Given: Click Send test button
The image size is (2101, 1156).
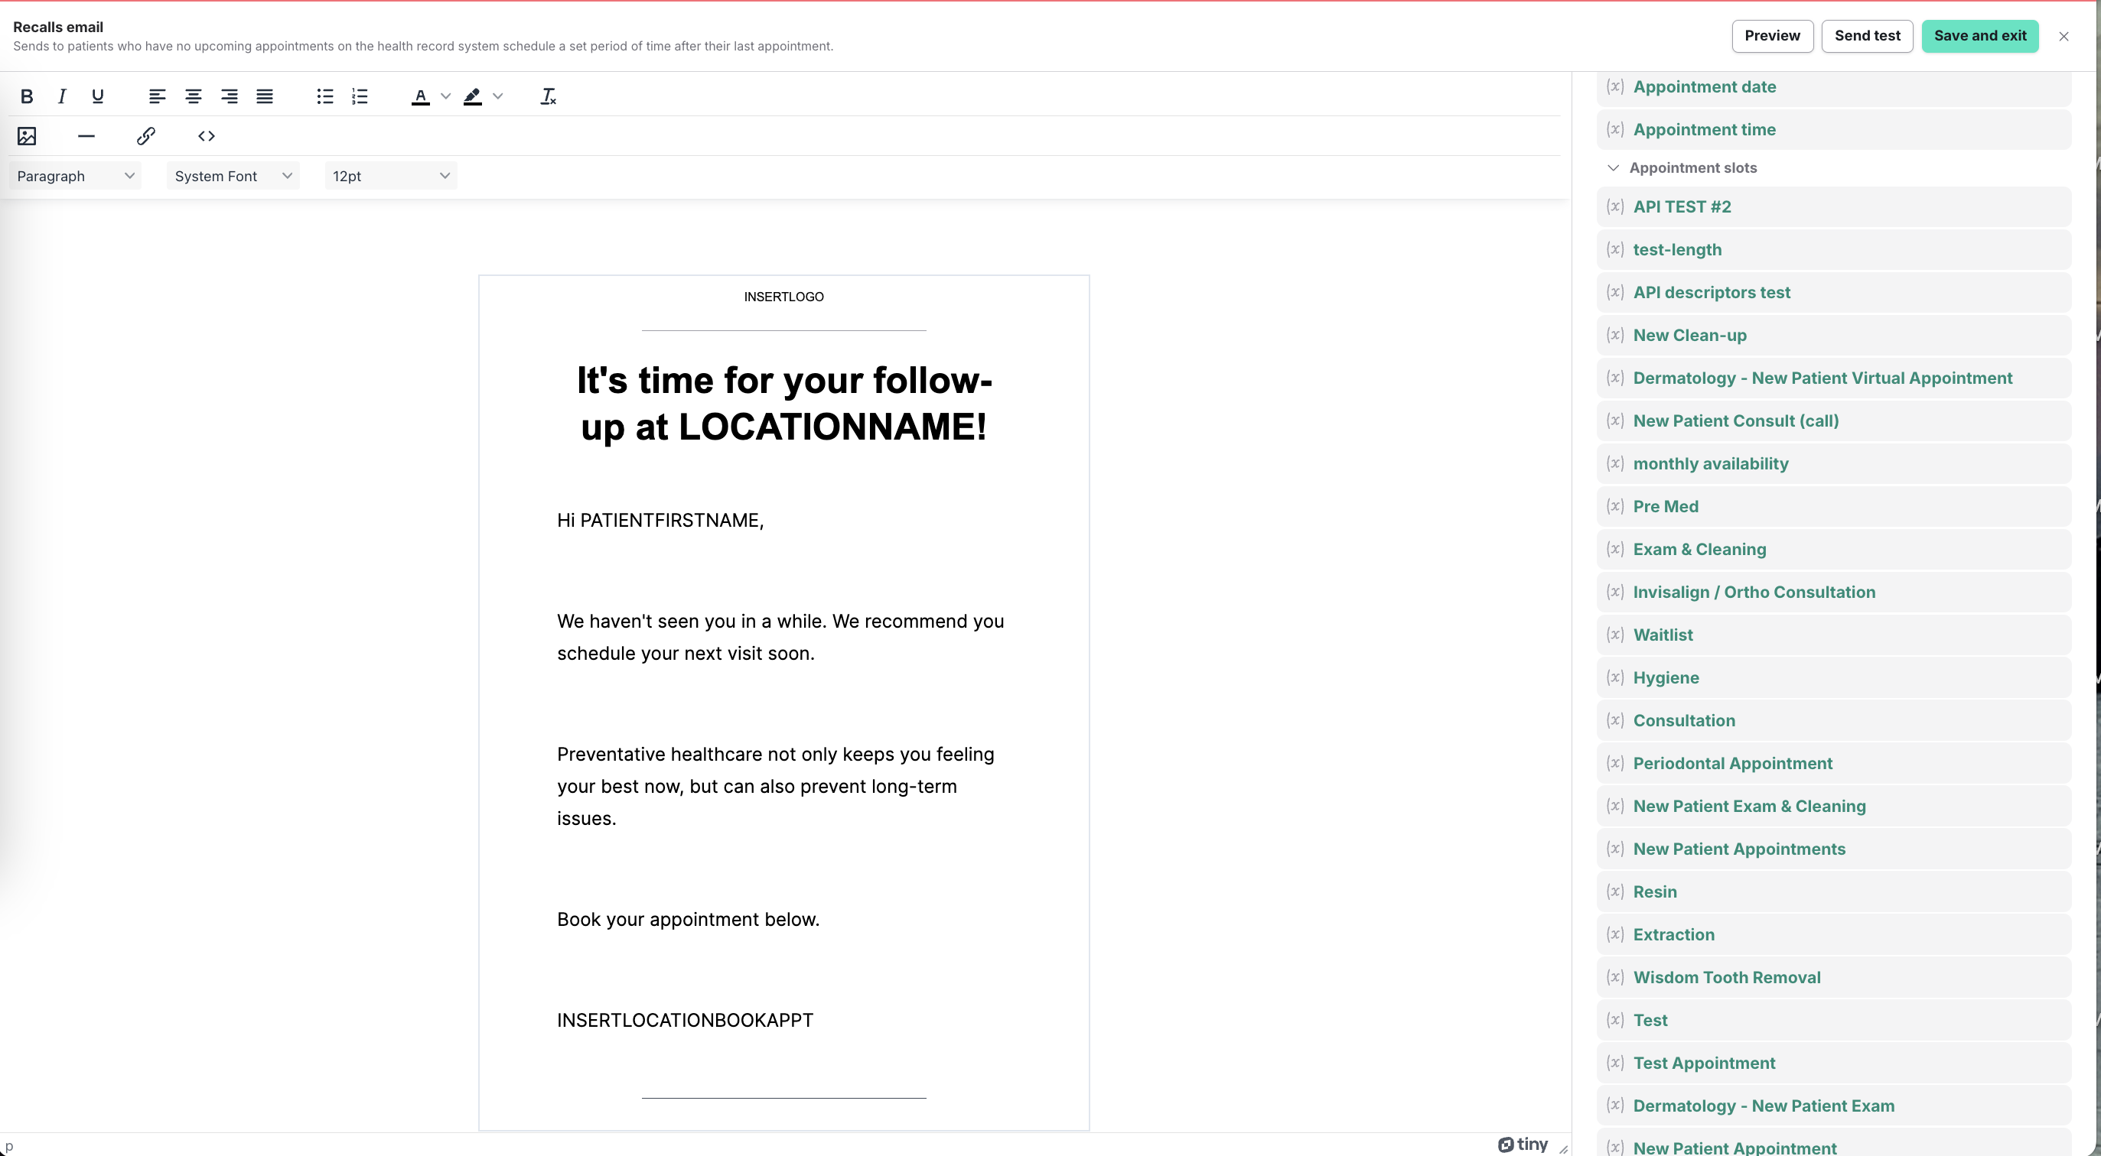Looking at the screenshot, I should click(1867, 36).
